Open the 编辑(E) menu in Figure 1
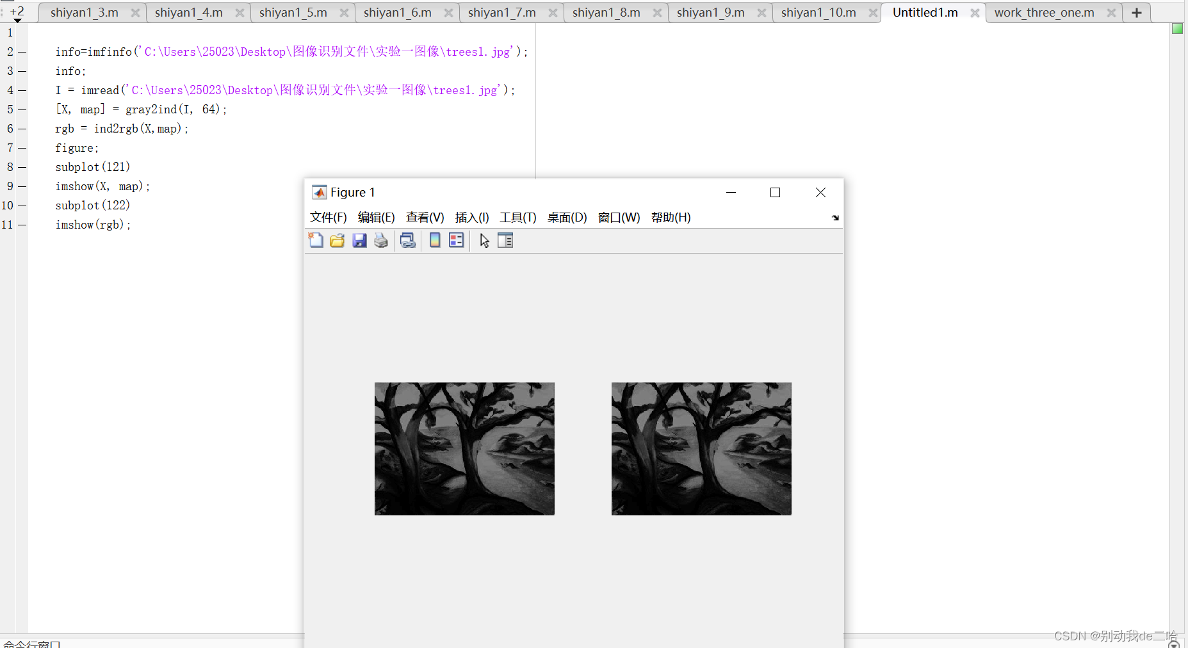 377,218
